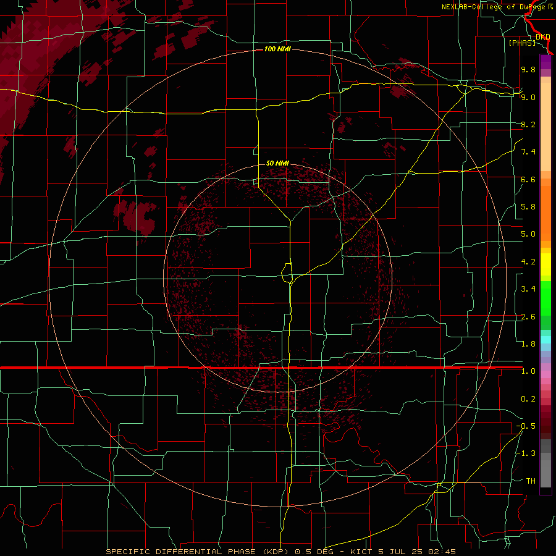Click the 3.4 scale value
The width and height of the screenshot is (556, 556).
click(528, 289)
